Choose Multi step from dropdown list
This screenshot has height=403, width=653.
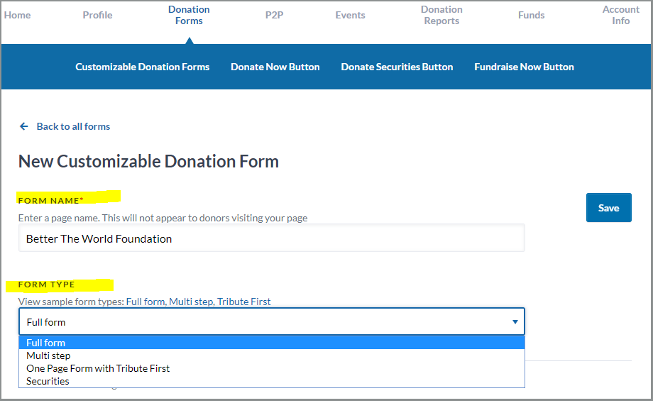pyautogui.click(x=48, y=355)
